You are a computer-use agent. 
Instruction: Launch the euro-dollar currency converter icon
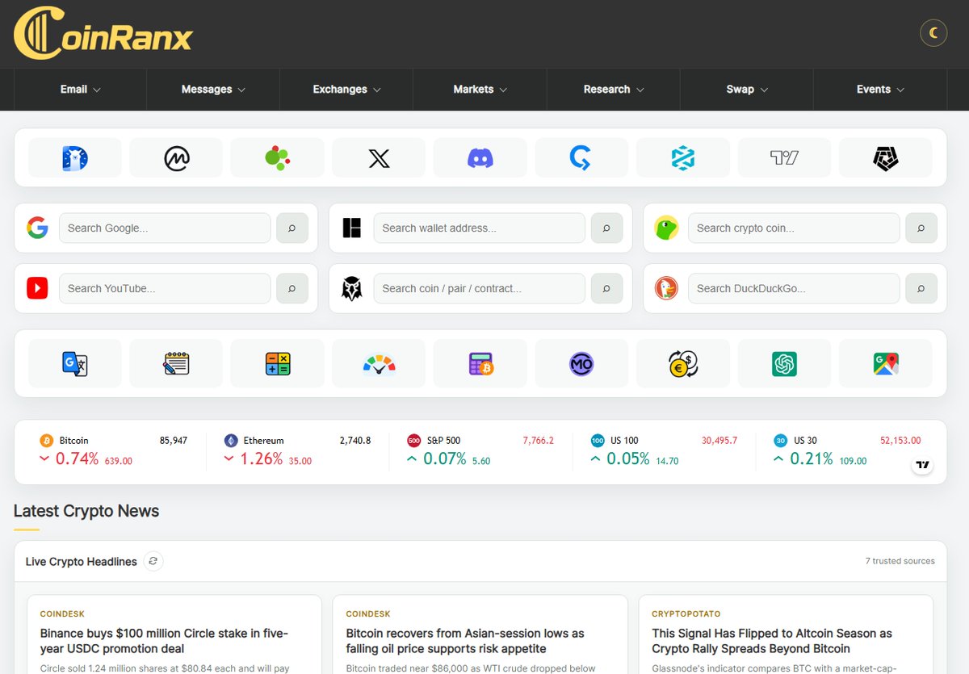click(x=683, y=363)
